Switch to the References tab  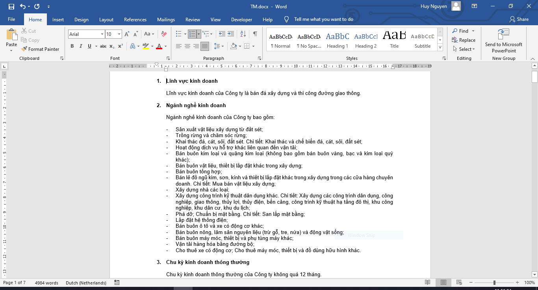(x=135, y=20)
